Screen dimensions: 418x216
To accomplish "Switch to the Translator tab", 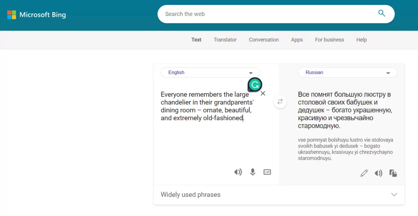I will [x=225, y=40].
